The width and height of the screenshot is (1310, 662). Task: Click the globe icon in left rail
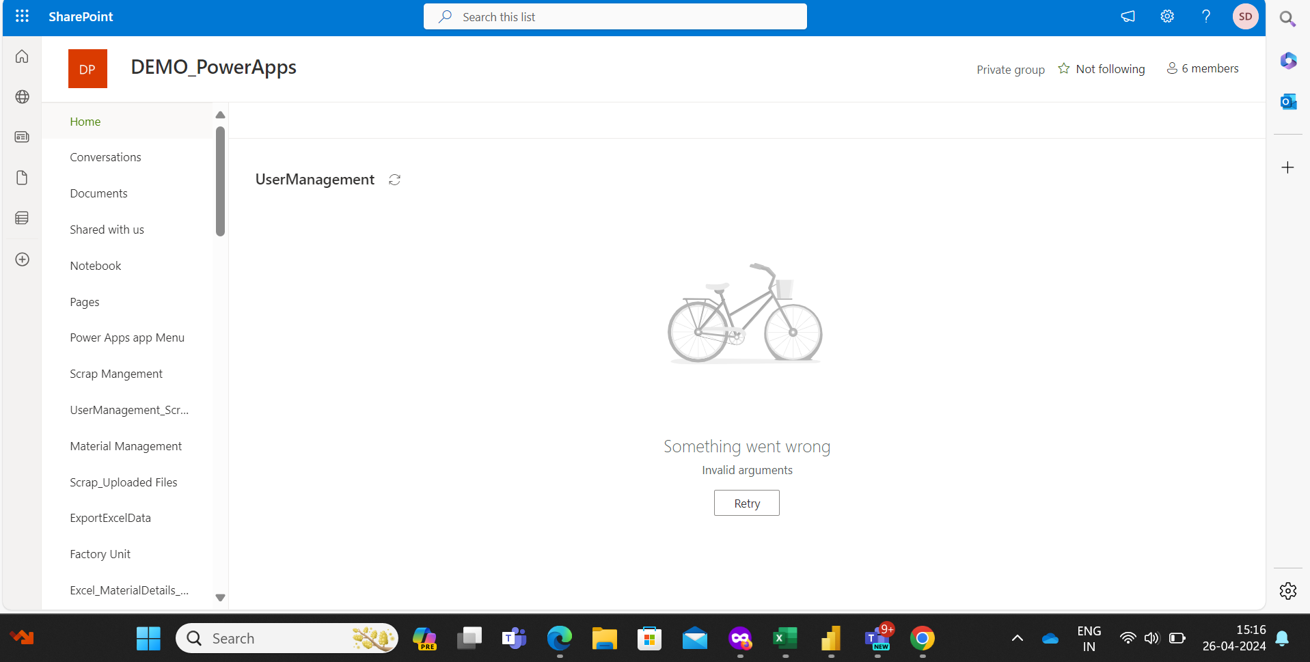[x=22, y=96]
